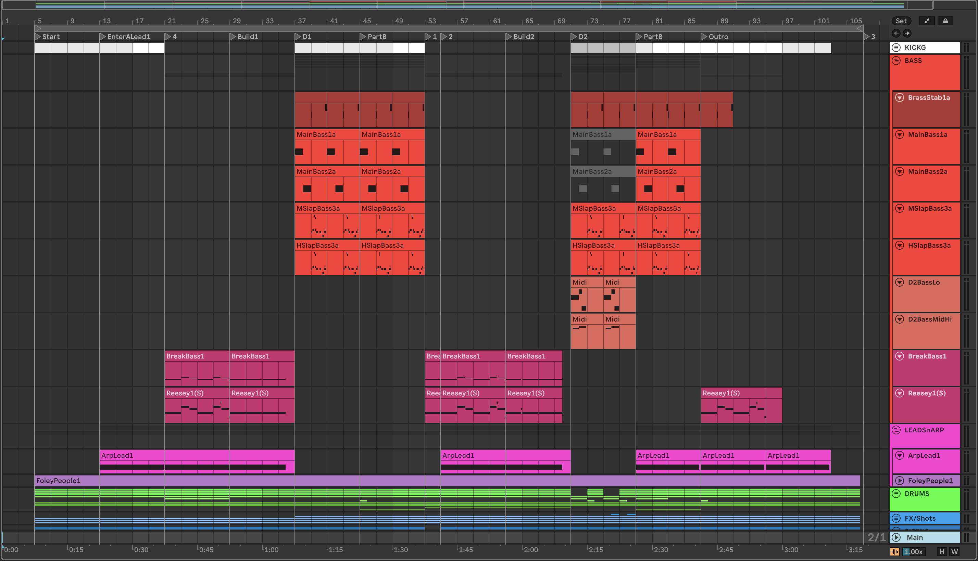
Task: Toggle the H optimize height button
Action: coord(942,552)
